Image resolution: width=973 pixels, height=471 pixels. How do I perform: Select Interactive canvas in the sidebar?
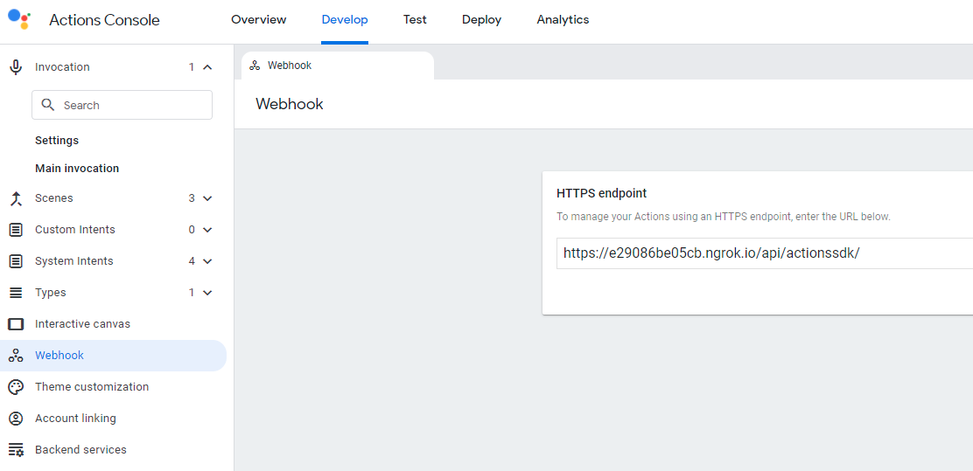tap(82, 324)
